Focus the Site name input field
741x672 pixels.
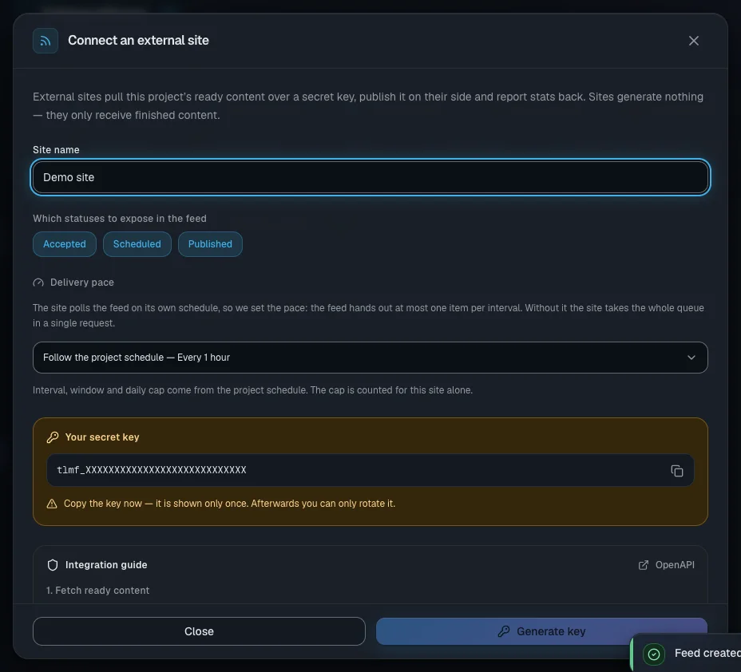pyautogui.click(x=370, y=177)
